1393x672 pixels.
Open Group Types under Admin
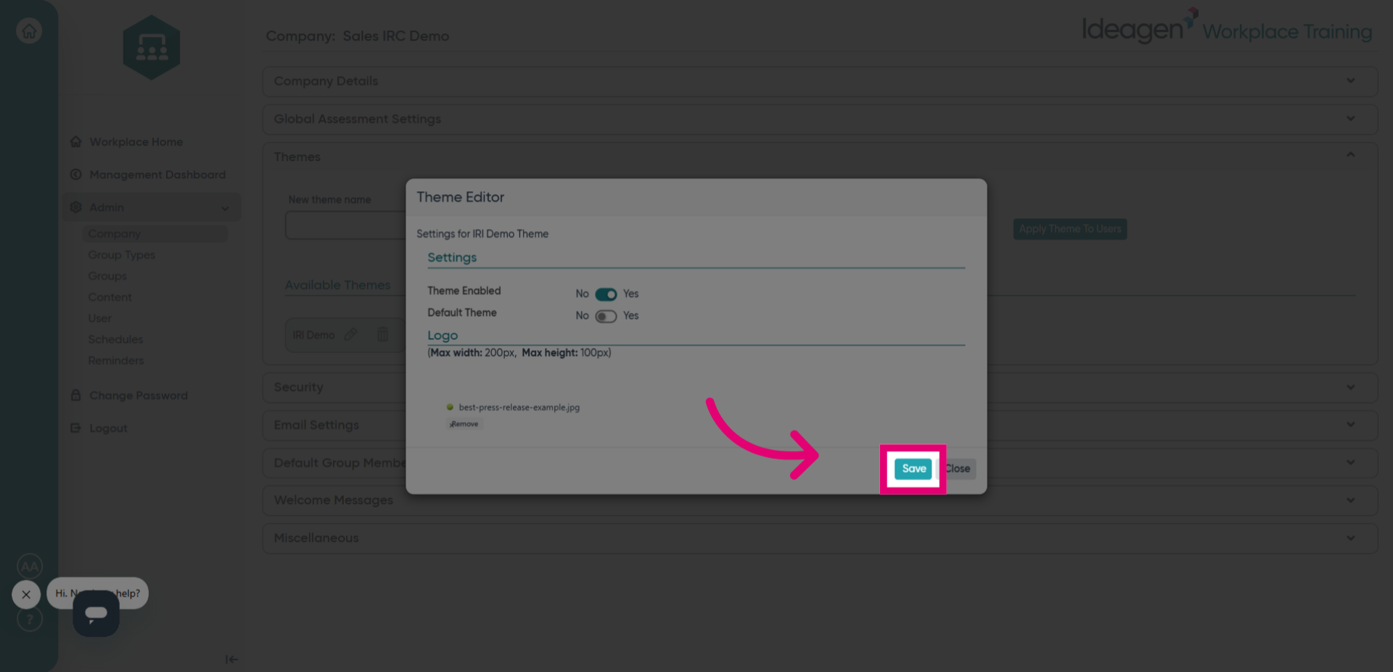tap(121, 255)
